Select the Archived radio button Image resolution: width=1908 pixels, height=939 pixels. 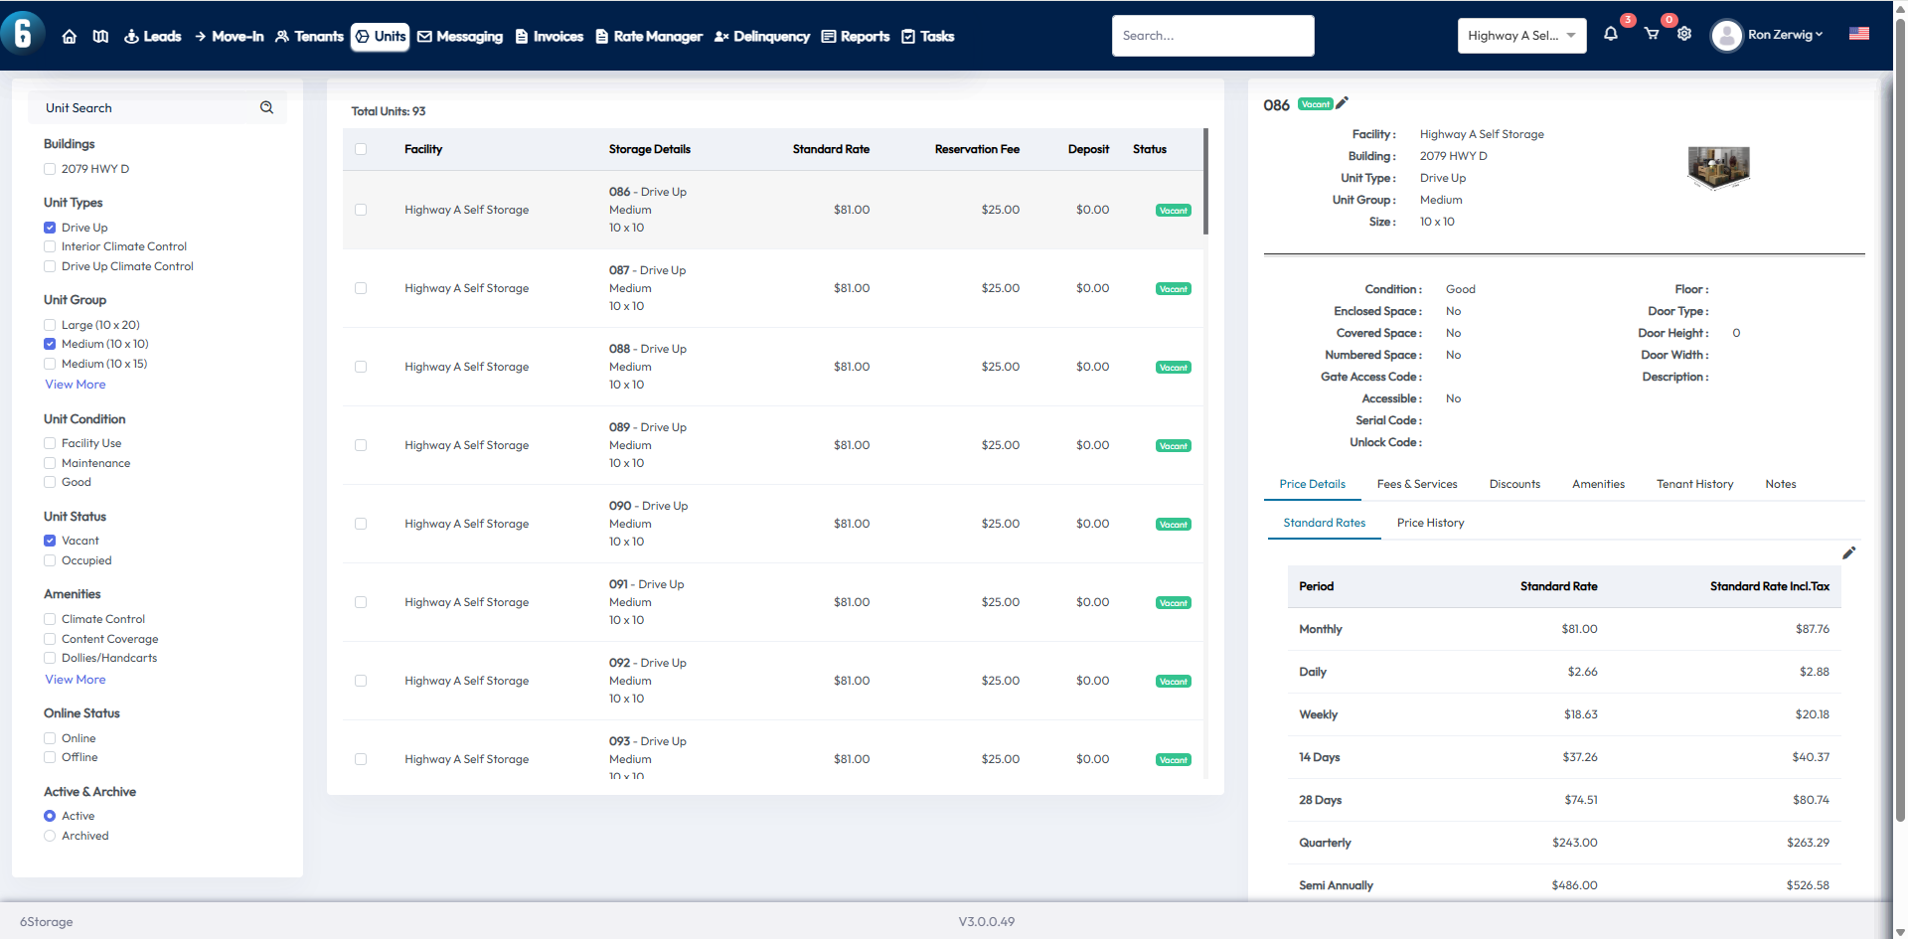(50, 836)
